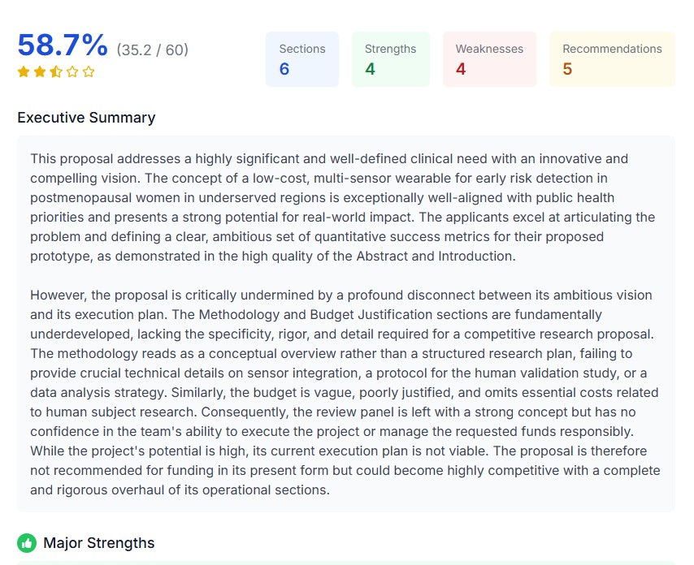
Task: Open the Recommendations card with count 5
Action: (x=612, y=58)
